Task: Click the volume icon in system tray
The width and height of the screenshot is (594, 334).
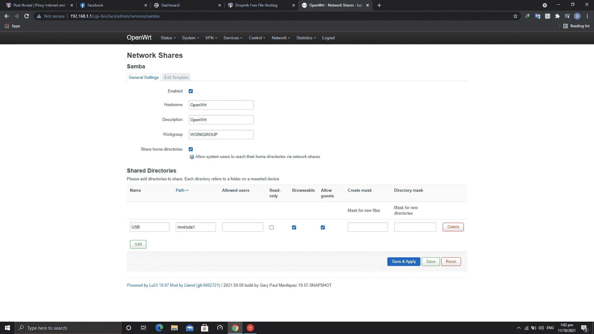Action: (x=541, y=328)
